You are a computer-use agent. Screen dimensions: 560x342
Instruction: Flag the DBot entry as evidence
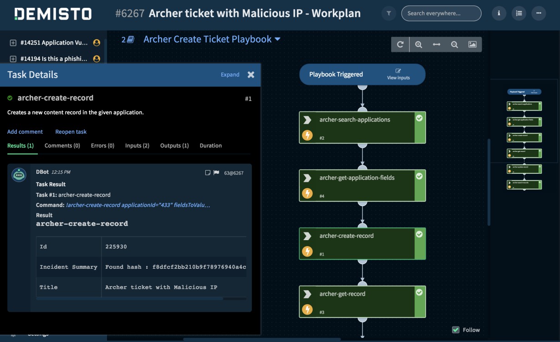pos(216,173)
